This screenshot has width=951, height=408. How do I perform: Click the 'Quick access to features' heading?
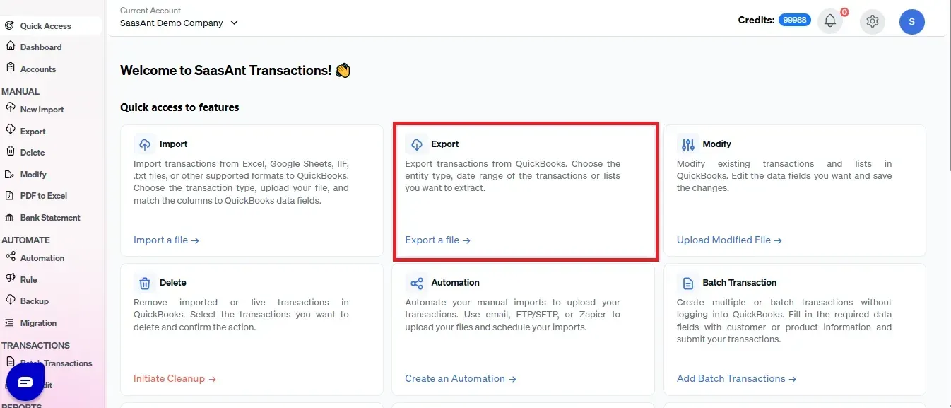pos(179,107)
